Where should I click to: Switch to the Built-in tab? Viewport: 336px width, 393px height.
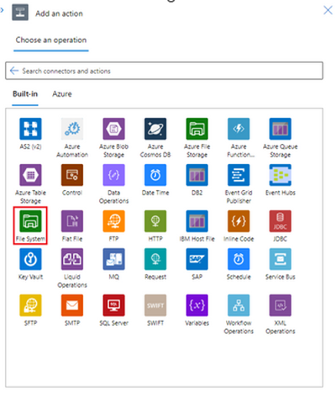25,94
